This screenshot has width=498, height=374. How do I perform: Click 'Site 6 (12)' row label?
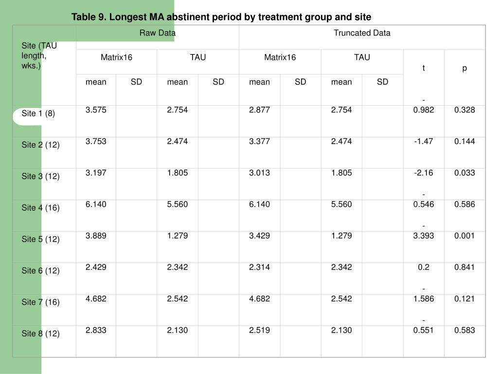41,271
